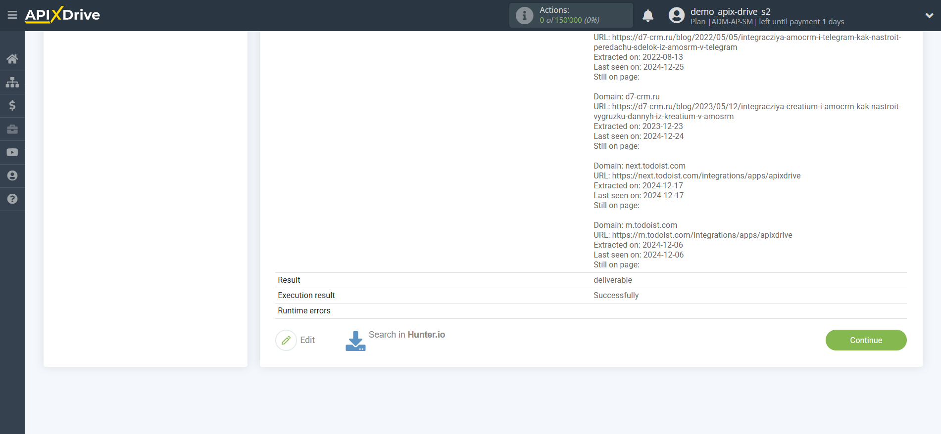Click the 'Runtime errors' row label
Viewport: 941px width, 434px height.
[304, 310]
